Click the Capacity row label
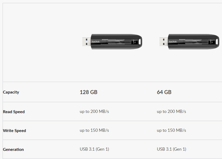 (x=11, y=92)
